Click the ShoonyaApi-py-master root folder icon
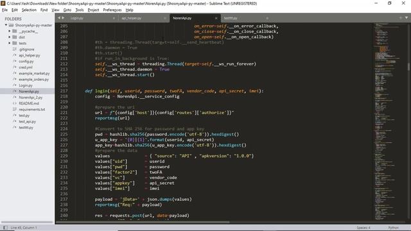The height and width of the screenshot is (231, 411). 11,25
